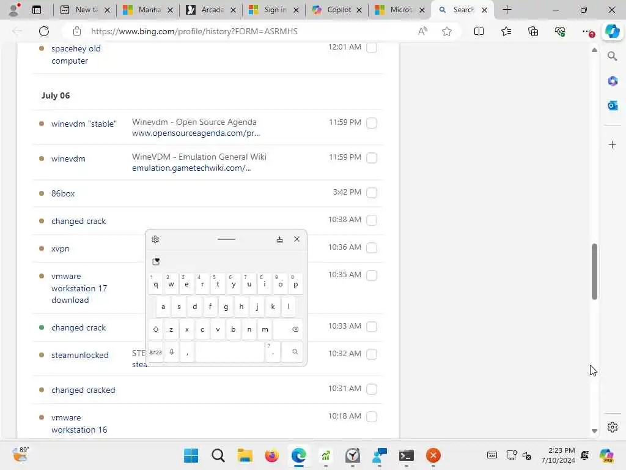Select checkbox for spacehey old computer

[x=371, y=48]
